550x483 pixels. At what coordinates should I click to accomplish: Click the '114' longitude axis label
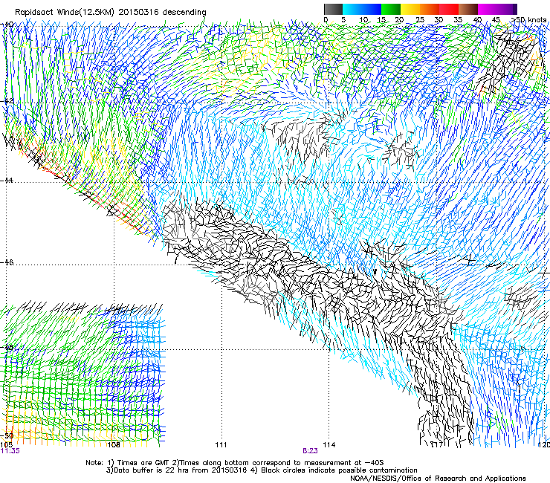pyautogui.click(x=329, y=445)
